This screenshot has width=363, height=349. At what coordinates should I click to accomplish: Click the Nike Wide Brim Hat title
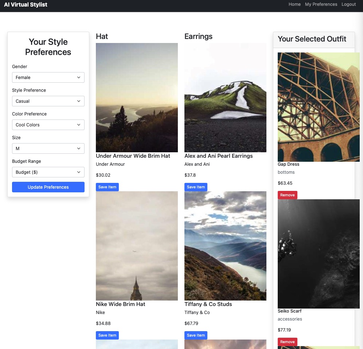tap(120, 304)
